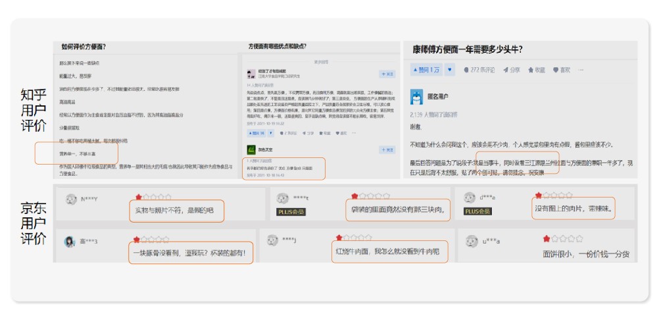Click review text 面饼很小,一份价钱一分货
Viewport: 659px width, 320px height.
586,254
